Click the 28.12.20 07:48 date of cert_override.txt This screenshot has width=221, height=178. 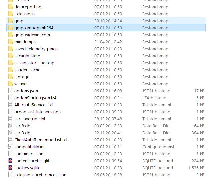108,119
